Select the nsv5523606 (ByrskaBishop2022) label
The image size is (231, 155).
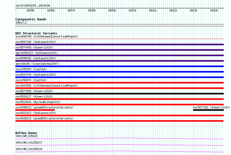click(x=38, y=102)
